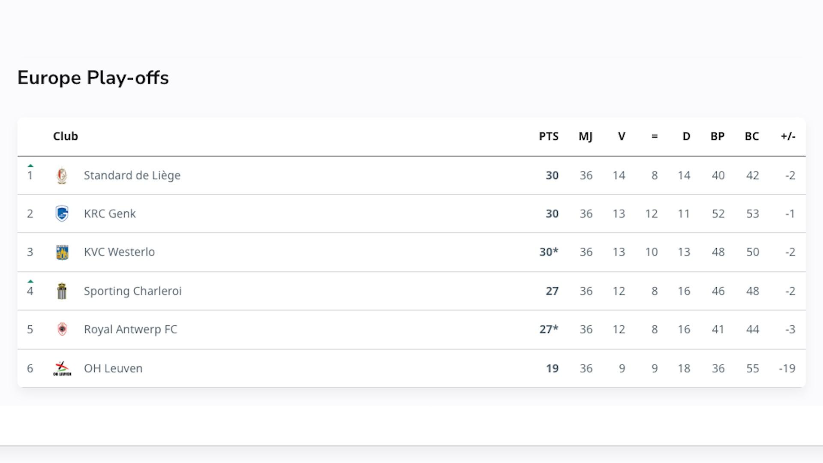Click the PTS column header
This screenshot has width=823, height=463.
point(549,136)
